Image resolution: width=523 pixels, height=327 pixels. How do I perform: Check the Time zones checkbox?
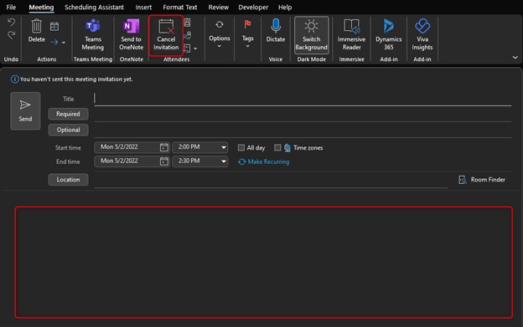(x=277, y=147)
